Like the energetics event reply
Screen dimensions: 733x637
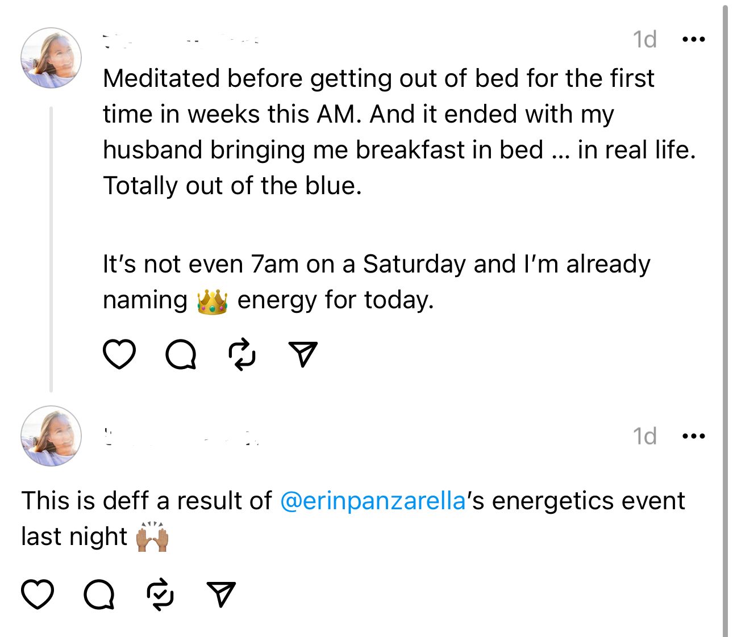point(38,594)
